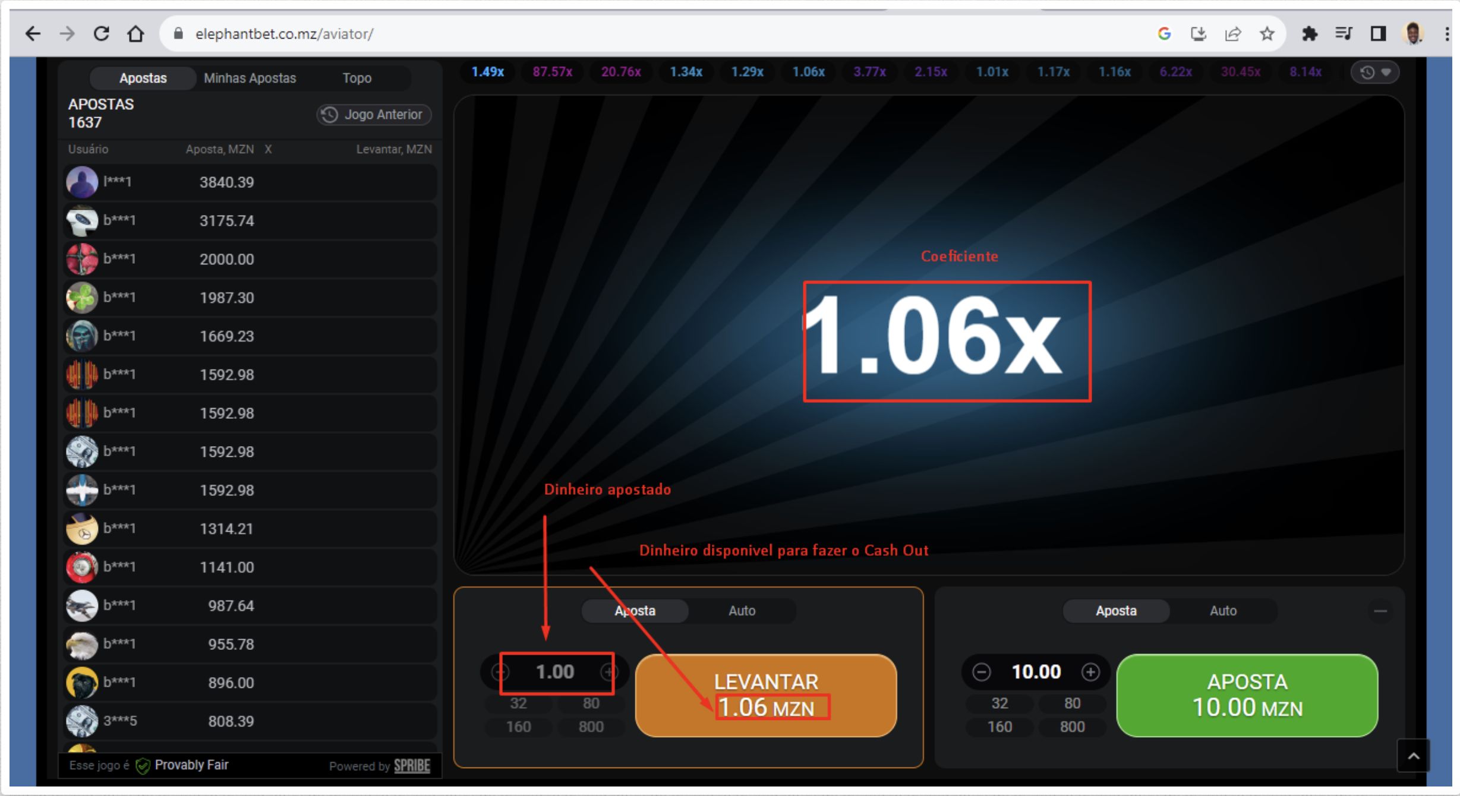Click the avatar of the 2000.00 bet

[82, 259]
